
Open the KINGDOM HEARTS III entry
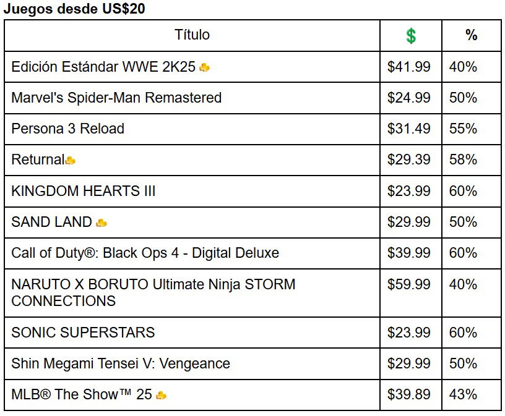point(83,191)
